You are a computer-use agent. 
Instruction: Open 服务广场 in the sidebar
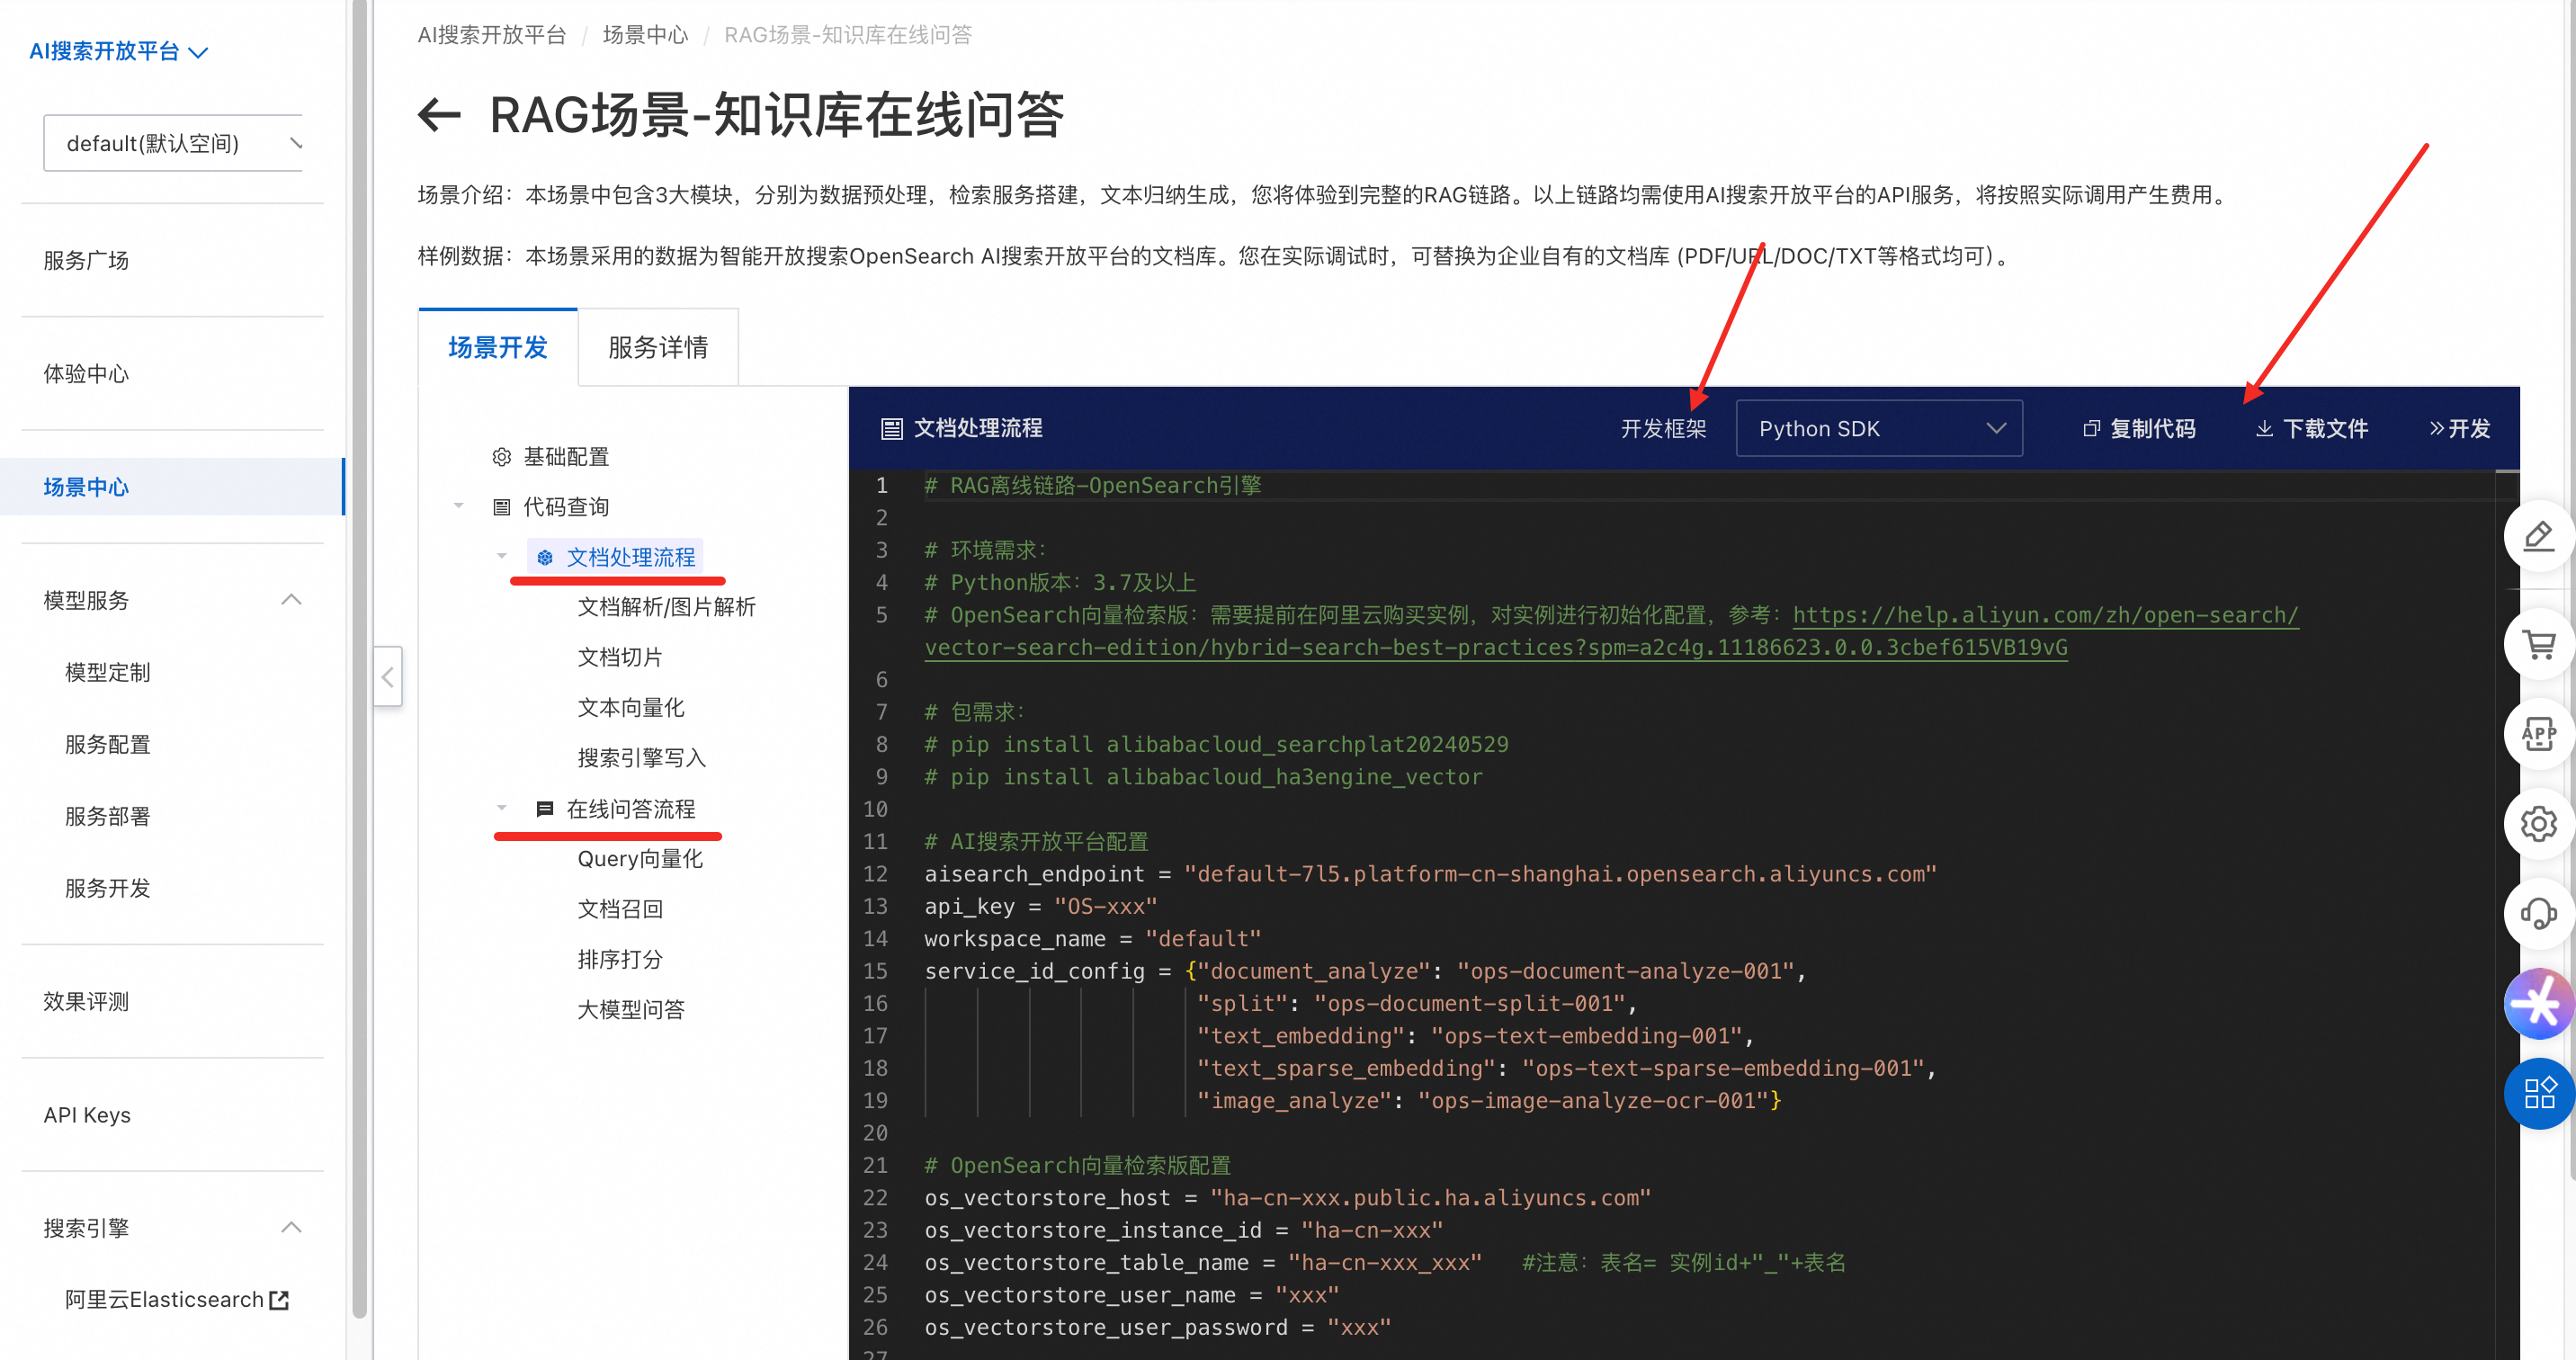pos(86,261)
